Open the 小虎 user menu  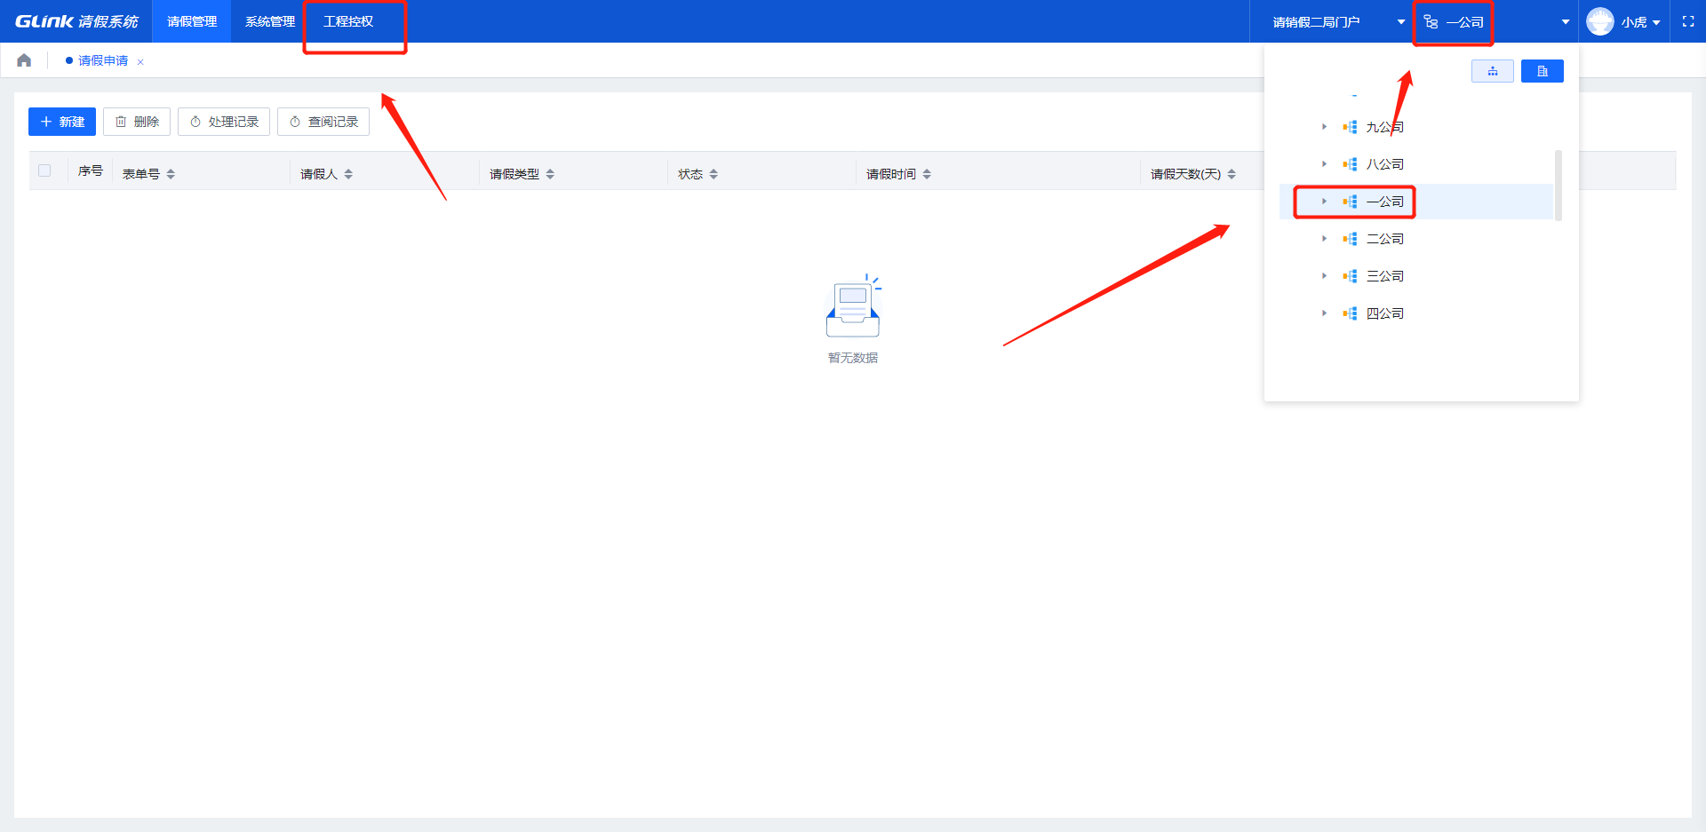pos(1640,22)
